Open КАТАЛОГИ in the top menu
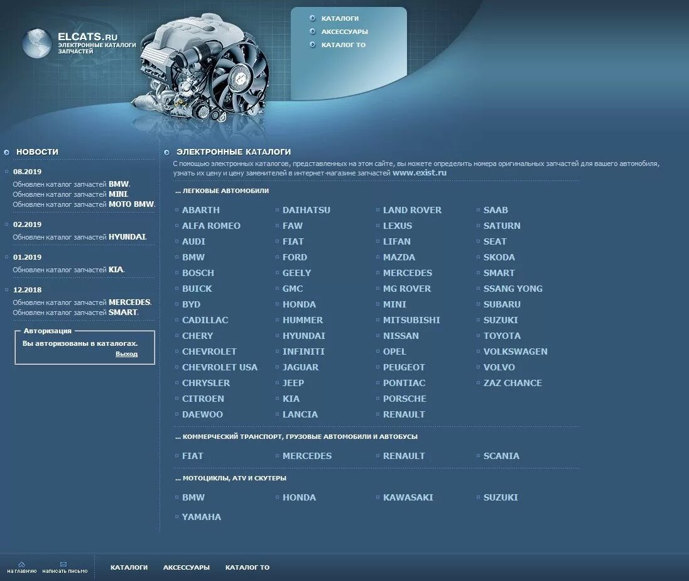Viewport: 689px width, 581px height. (x=340, y=18)
